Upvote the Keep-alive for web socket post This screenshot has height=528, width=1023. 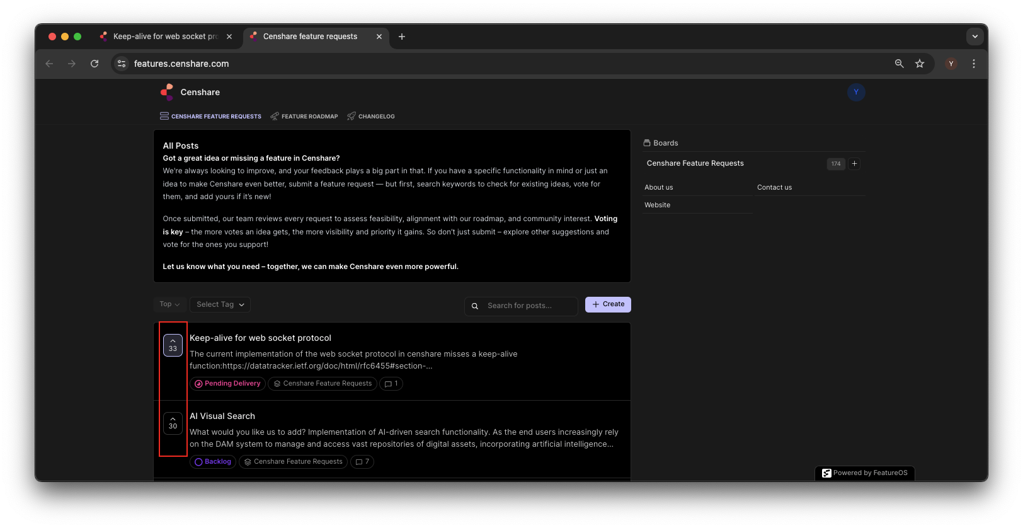(x=173, y=345)
